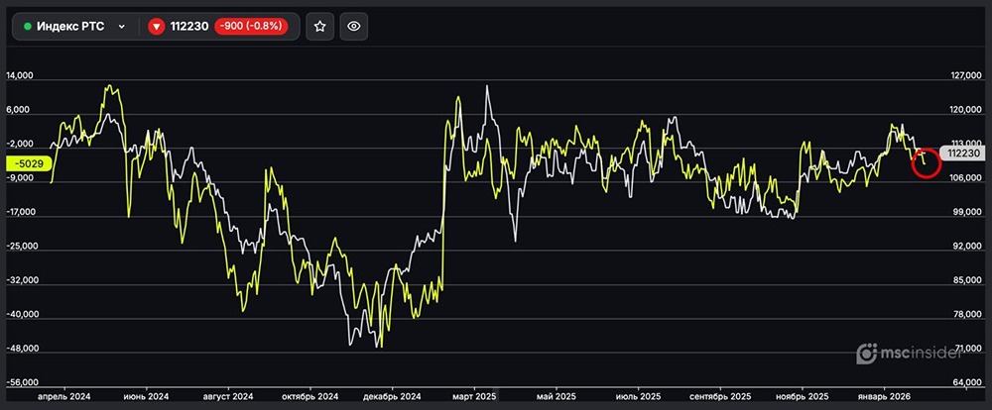
Task: Click the декабрь 2024 date label
Action: pyautogui.click(x=394, y=395)
